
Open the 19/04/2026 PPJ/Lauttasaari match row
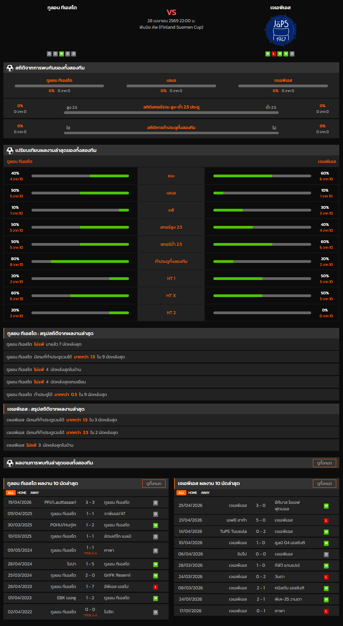(86, 502)
